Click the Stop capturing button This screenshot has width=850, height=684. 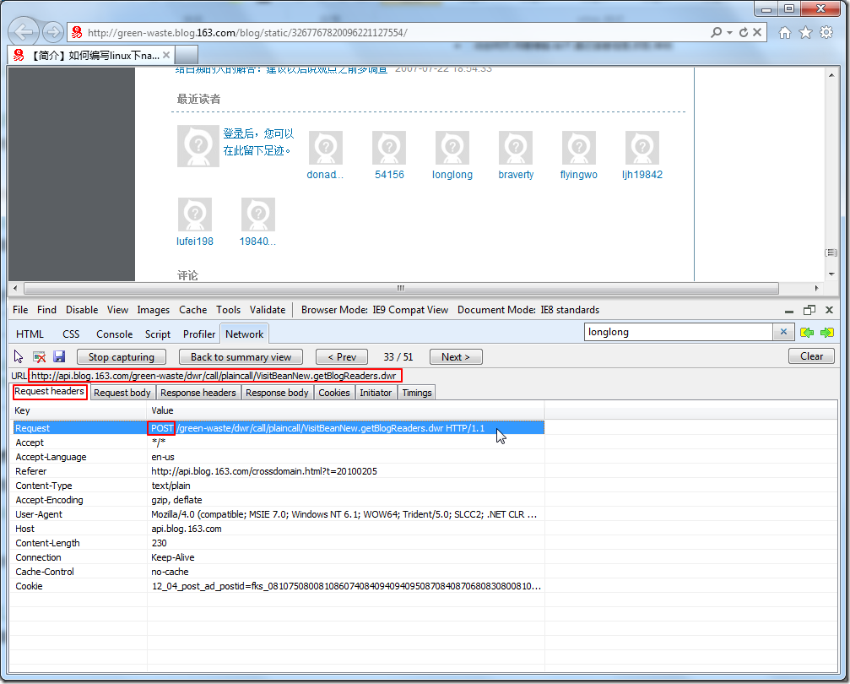tap(122, 357)
